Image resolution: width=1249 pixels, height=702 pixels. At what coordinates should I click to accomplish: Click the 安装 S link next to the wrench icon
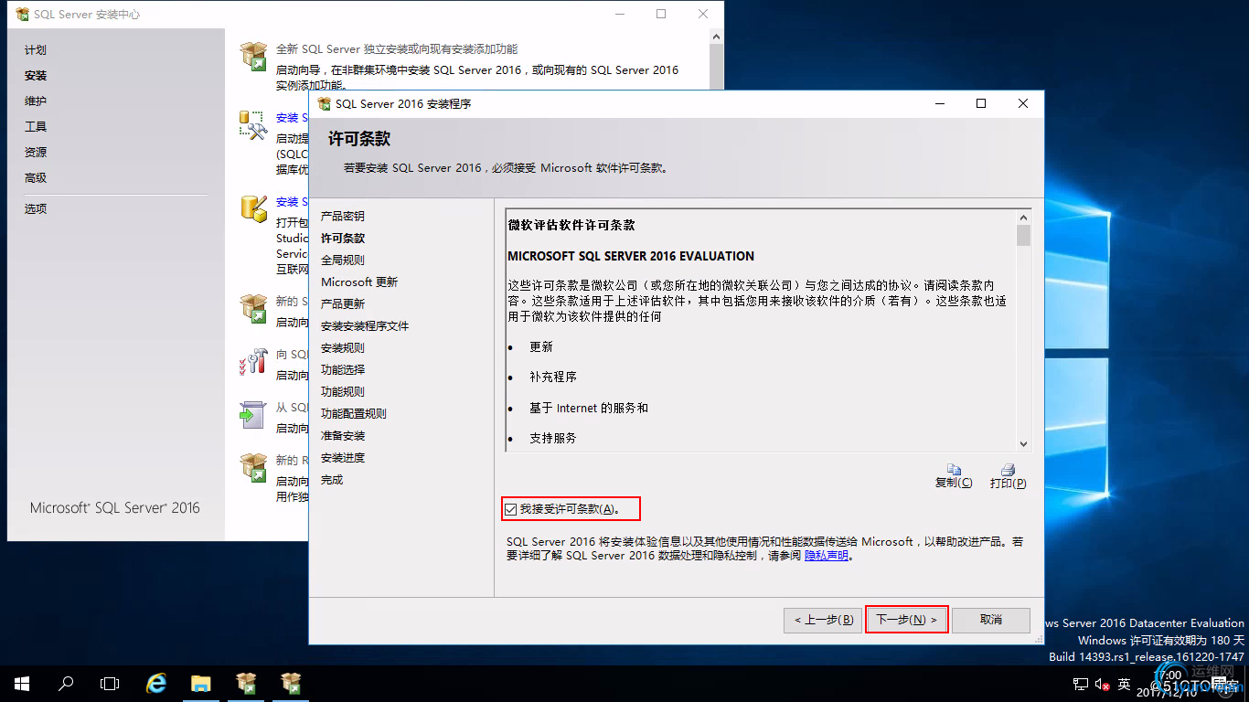pyautogui.click(x=291, y=118)
